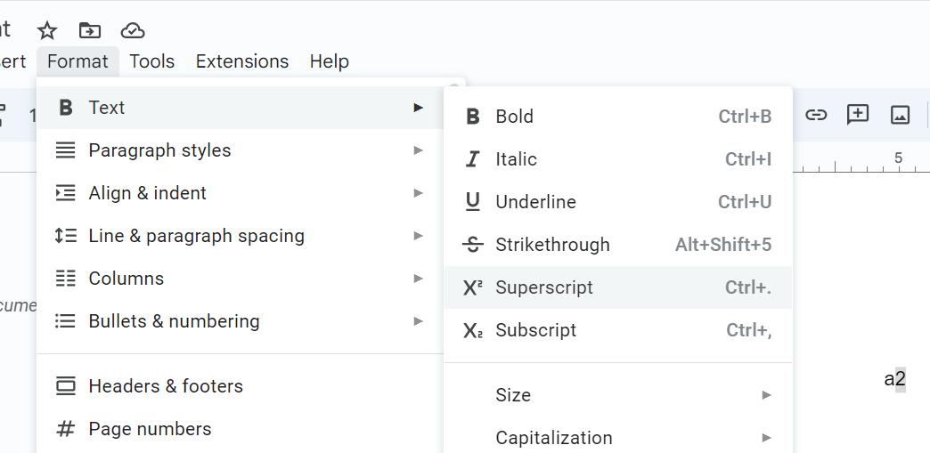Image resolution: width=930 pixels, height=453 pixels.
Task: Click the Move to folder icon
Action: click(x=90, y=30)
